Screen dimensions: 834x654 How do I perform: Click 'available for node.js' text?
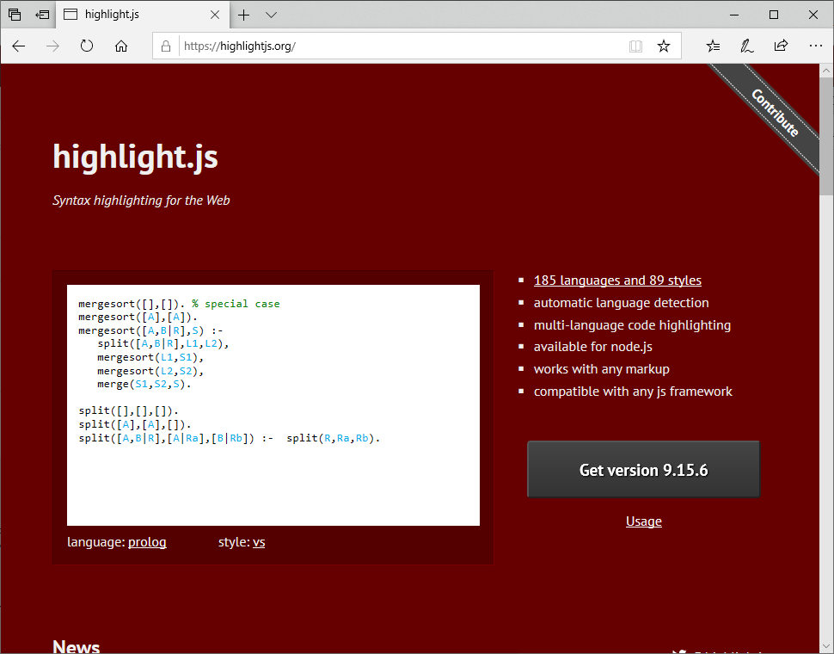[x=593, y=347]
